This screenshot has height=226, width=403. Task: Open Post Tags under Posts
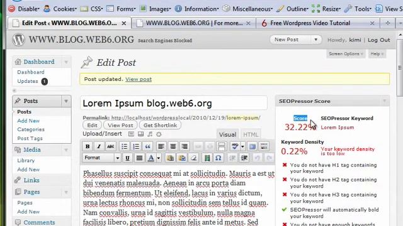click(x=30, y=138)
